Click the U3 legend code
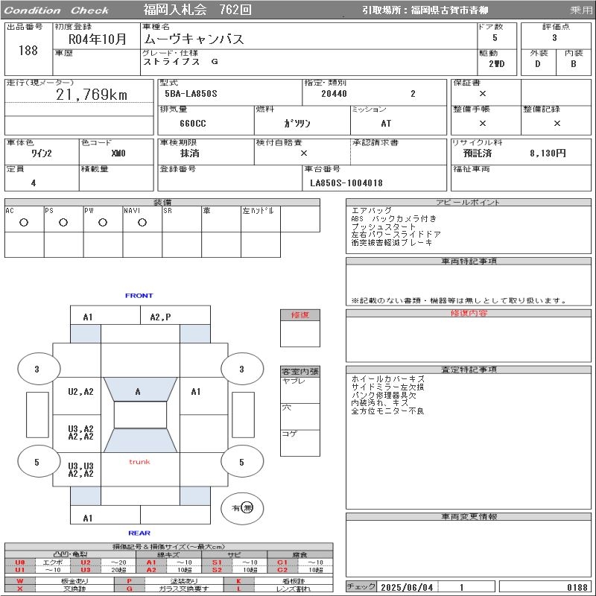 86,570
